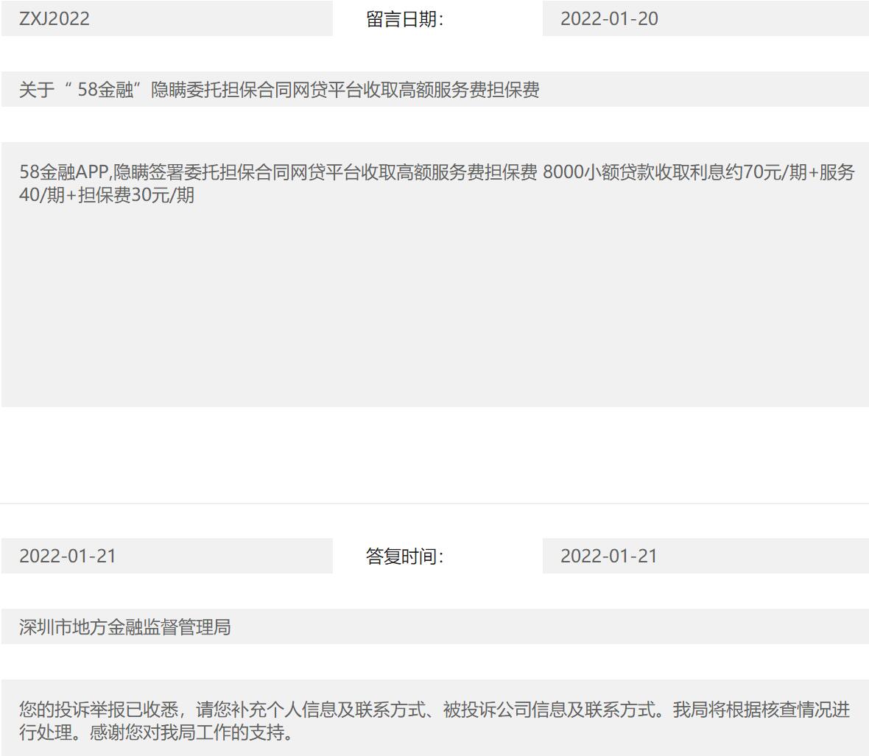This screenshot has height=756, width=869.
Task: Select the reply date field showing 2022-01-21
Action: coord(68,557)
